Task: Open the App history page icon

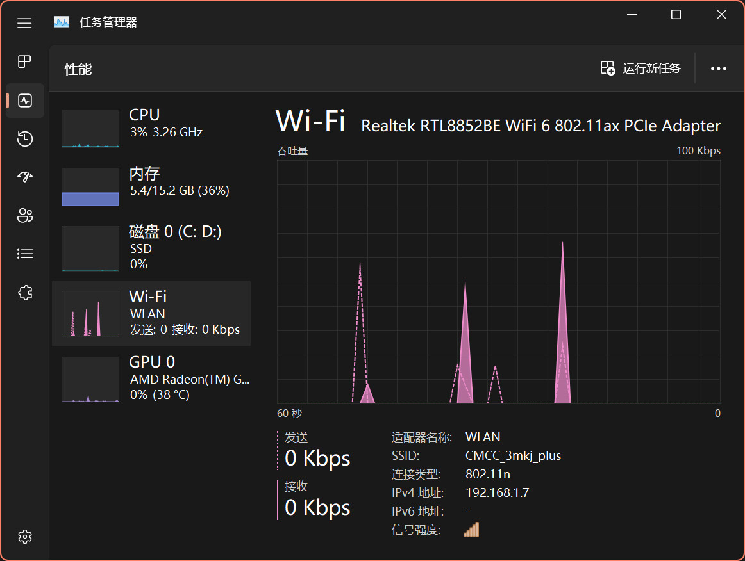Action: 25,138
